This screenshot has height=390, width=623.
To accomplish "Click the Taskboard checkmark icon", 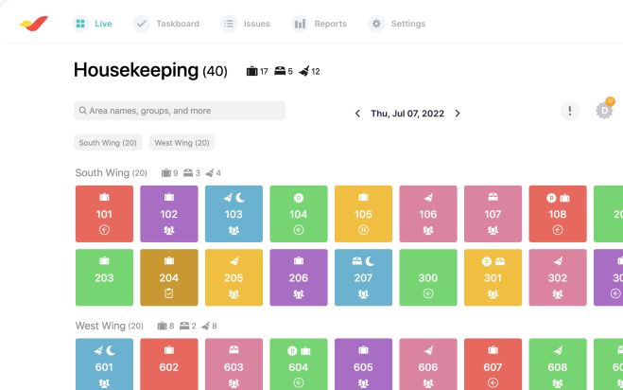I will click(x=142, y=24).
